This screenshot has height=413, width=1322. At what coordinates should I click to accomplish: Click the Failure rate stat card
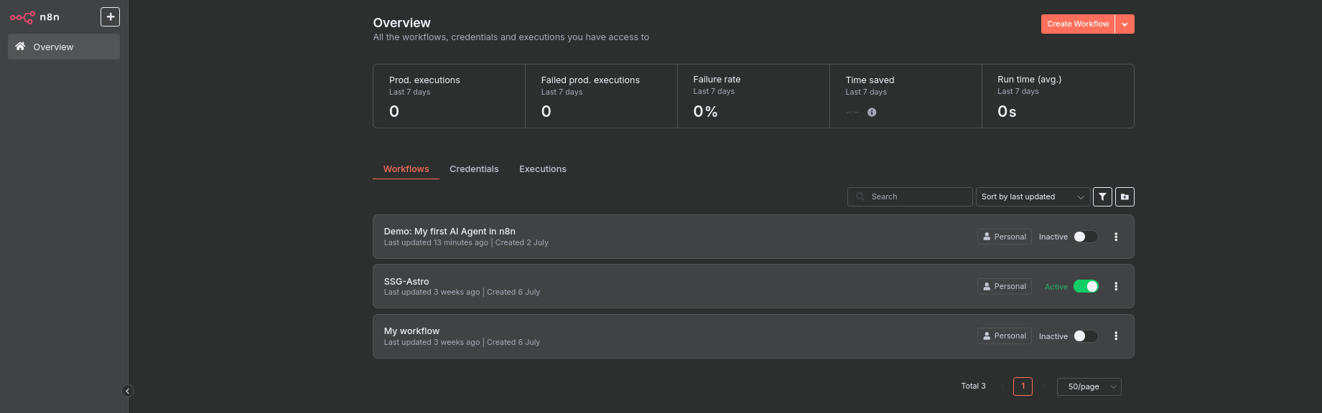coord(753,96)
